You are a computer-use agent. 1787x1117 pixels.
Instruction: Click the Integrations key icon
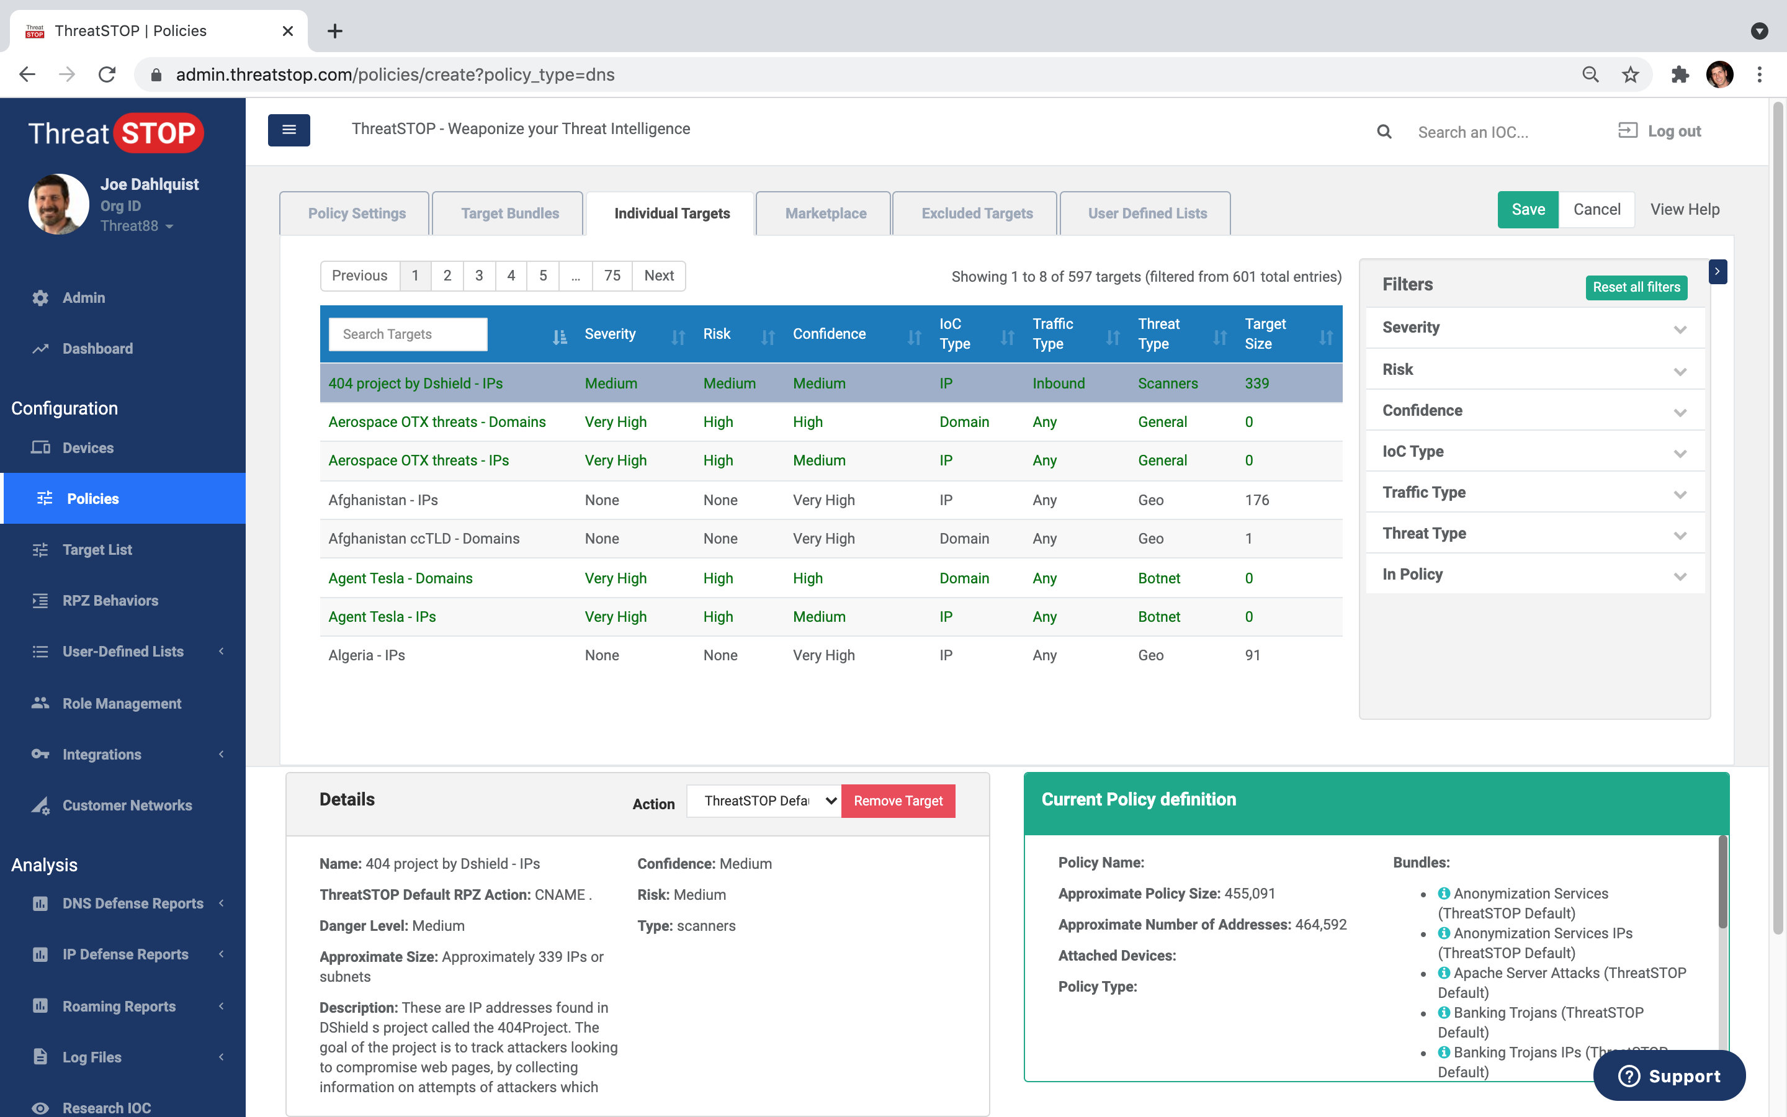[x=40, y=754]
